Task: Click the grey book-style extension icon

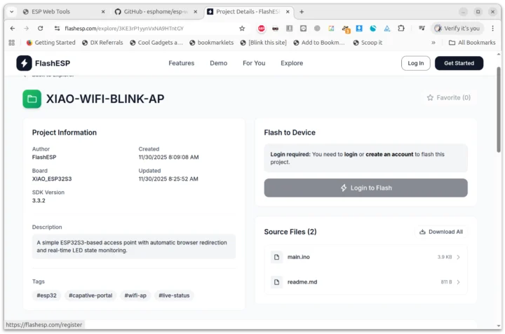Action: coord(289,28)
